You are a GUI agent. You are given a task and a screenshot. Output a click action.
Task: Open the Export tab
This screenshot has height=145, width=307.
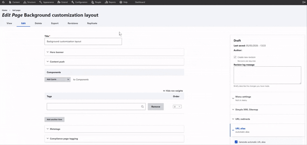click(55, 23)
